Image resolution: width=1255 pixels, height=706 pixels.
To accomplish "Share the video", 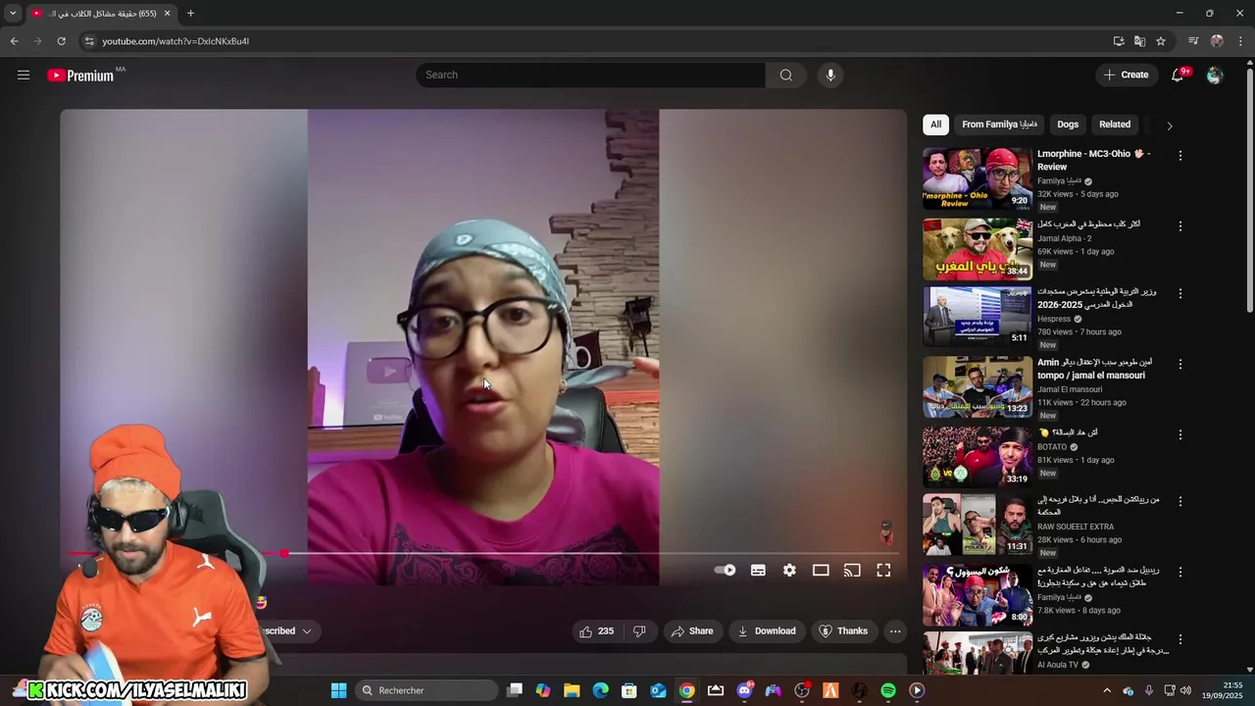I will click(x=692, y=631).
